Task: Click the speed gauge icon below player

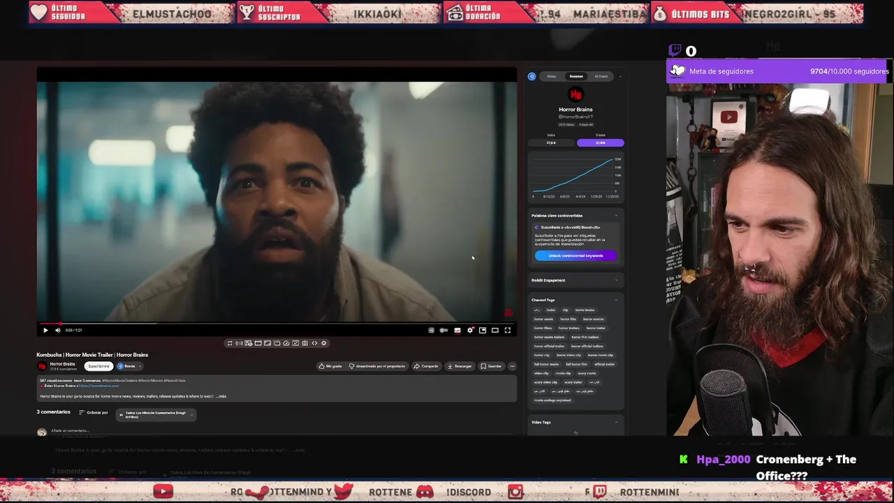Action: (x=286, y=343)
